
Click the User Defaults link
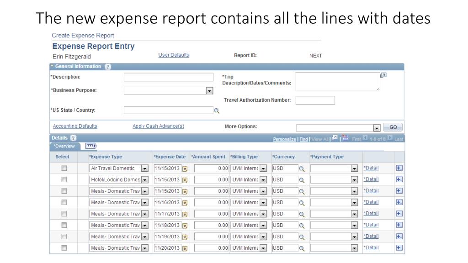(174, 55)
